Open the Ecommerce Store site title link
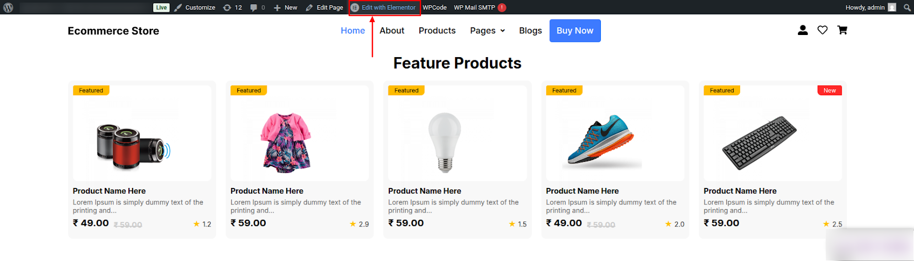This screenshot has width=914, height=261. (113, 31)
